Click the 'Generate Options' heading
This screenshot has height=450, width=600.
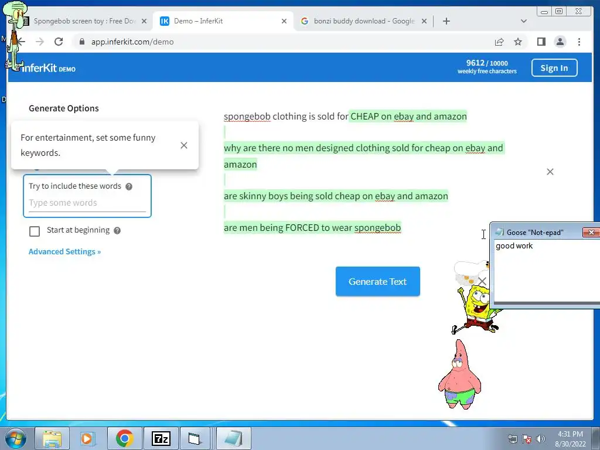(63, 108)
